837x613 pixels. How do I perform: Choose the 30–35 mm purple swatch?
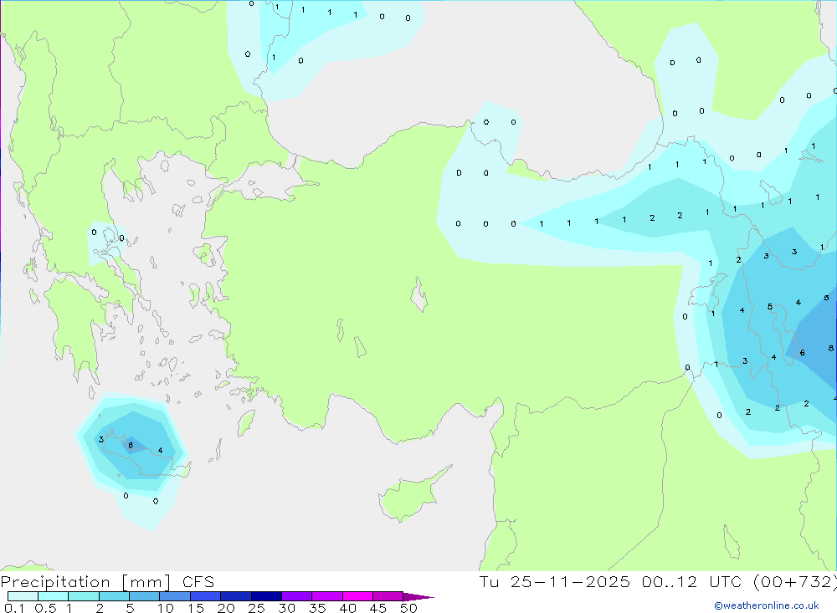296,596
